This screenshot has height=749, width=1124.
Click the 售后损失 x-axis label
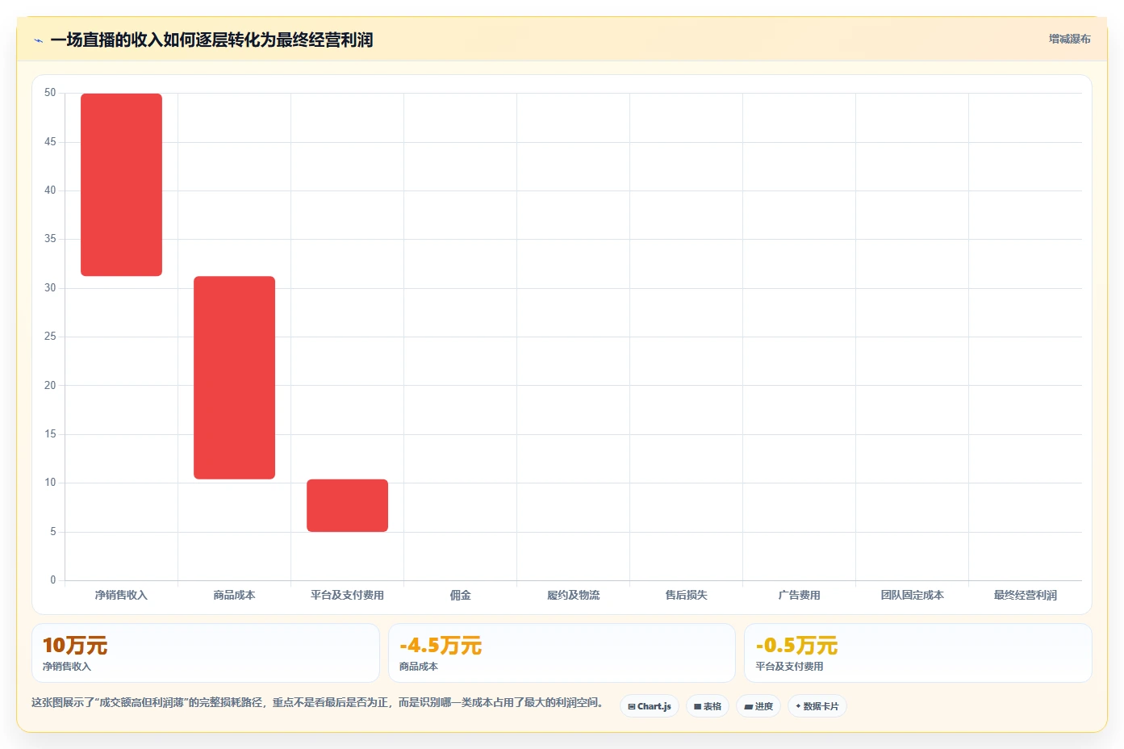tap(686, 595)
